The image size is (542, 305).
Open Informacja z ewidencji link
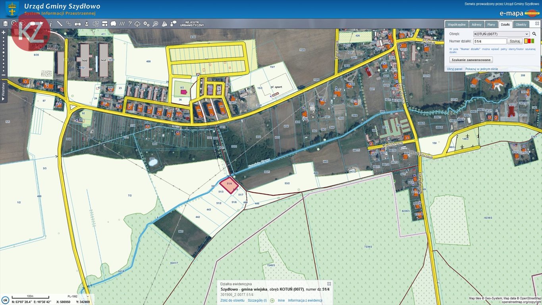click(x=305, y=301)
